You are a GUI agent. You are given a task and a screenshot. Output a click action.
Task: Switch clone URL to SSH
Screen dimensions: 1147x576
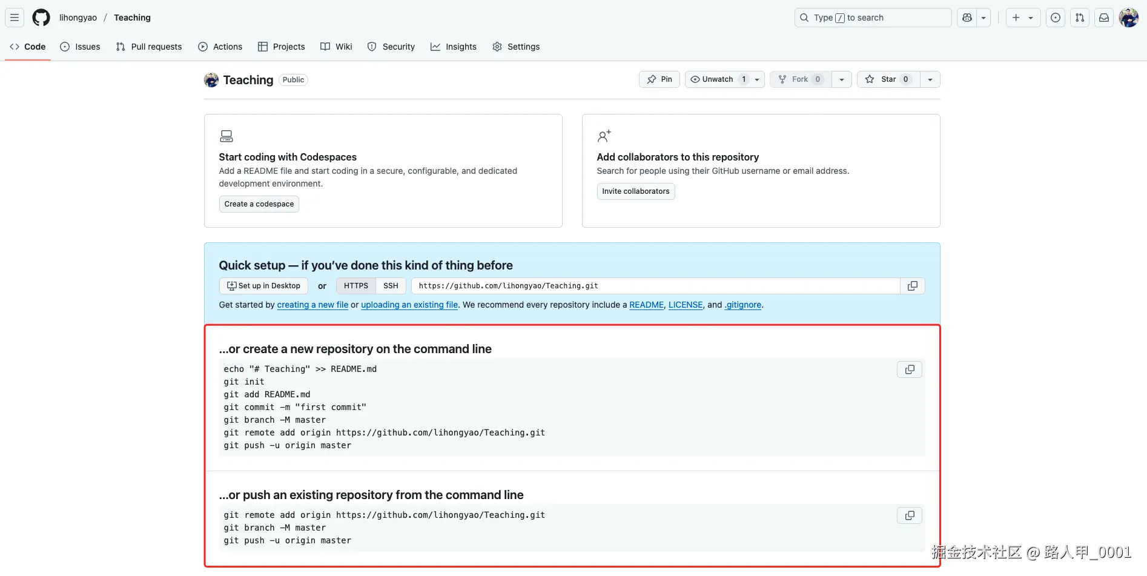391,286
